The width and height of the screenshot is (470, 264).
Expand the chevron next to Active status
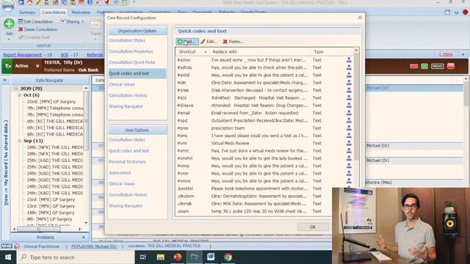click(x=37, y=66)
